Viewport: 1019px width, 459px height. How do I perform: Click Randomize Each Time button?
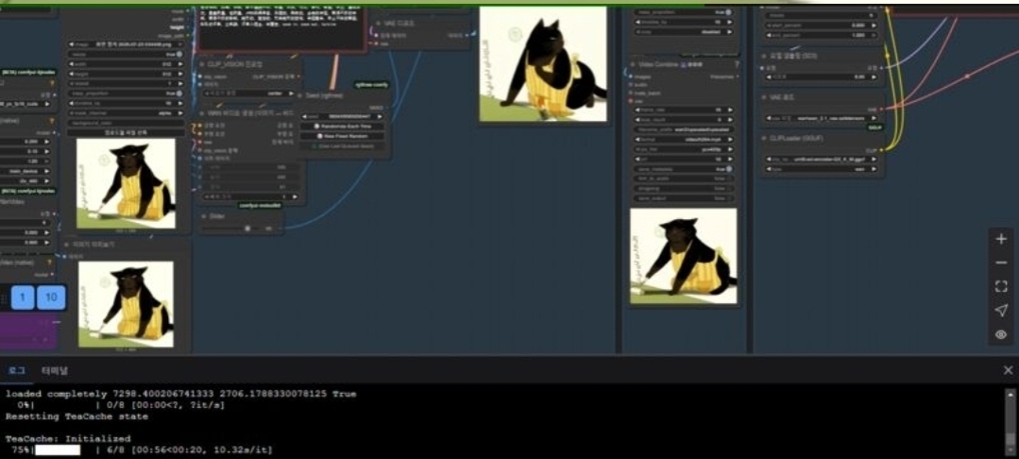[x=343, y=126]
